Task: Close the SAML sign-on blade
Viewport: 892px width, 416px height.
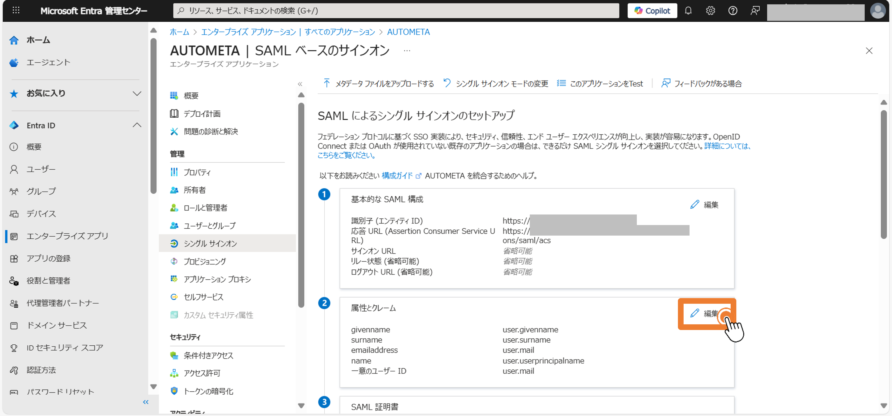Action: pyautogui.click(x=869, y=51)
